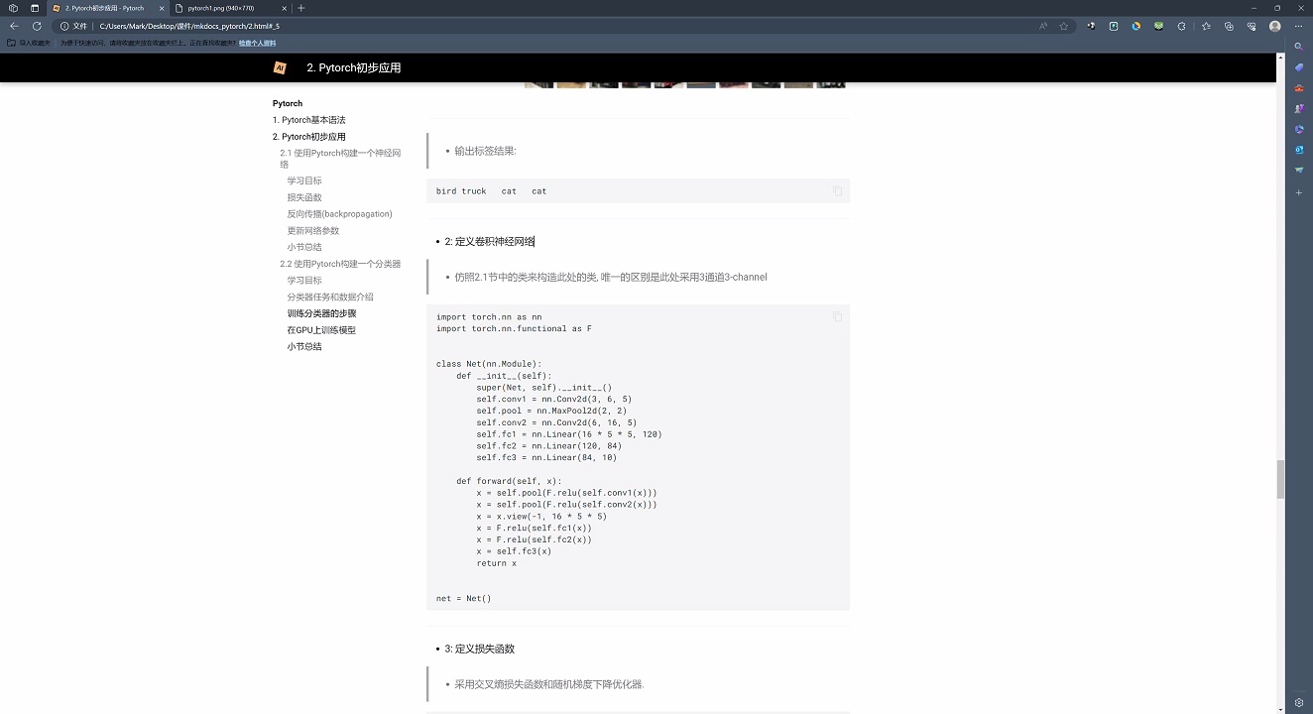Open a new browser tab
This screenshot has height=714, width=1313.
click(300, 8)
